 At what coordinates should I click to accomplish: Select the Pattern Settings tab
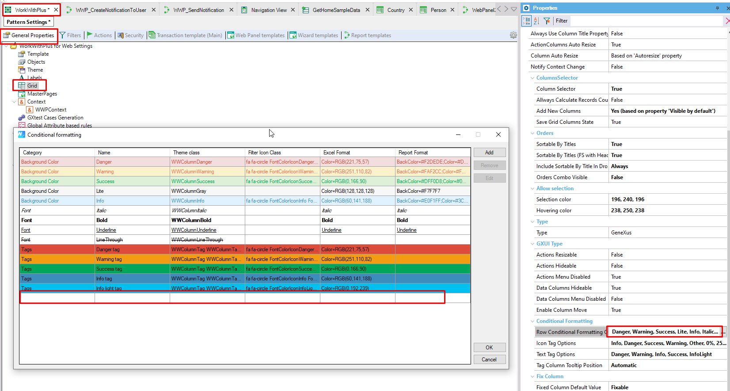coord(29,22)
